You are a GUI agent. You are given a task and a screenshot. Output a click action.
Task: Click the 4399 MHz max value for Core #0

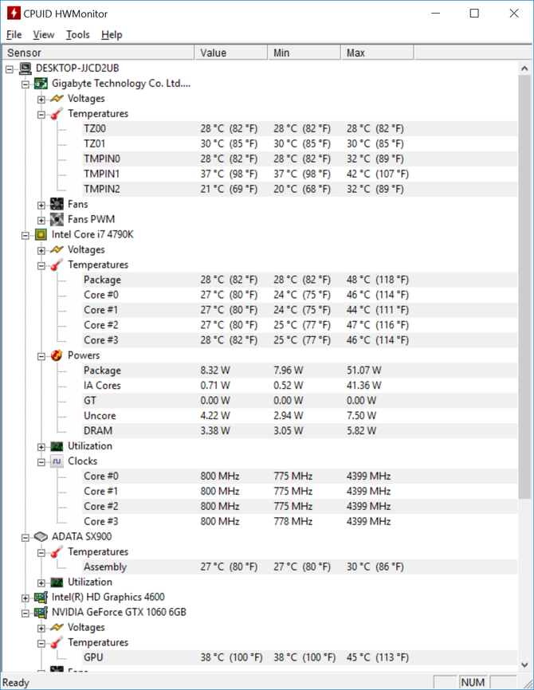(368, 476)
